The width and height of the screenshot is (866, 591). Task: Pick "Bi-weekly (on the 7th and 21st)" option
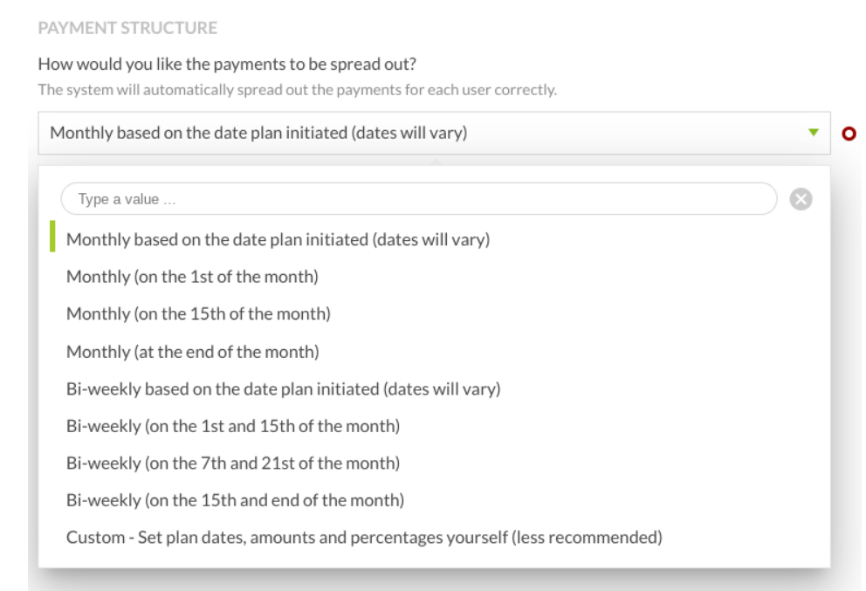(233, 464)
